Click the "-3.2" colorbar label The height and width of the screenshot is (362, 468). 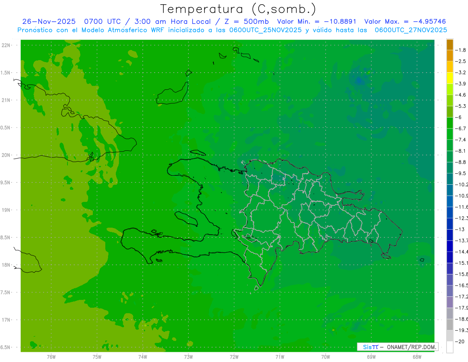coord(461,72)
